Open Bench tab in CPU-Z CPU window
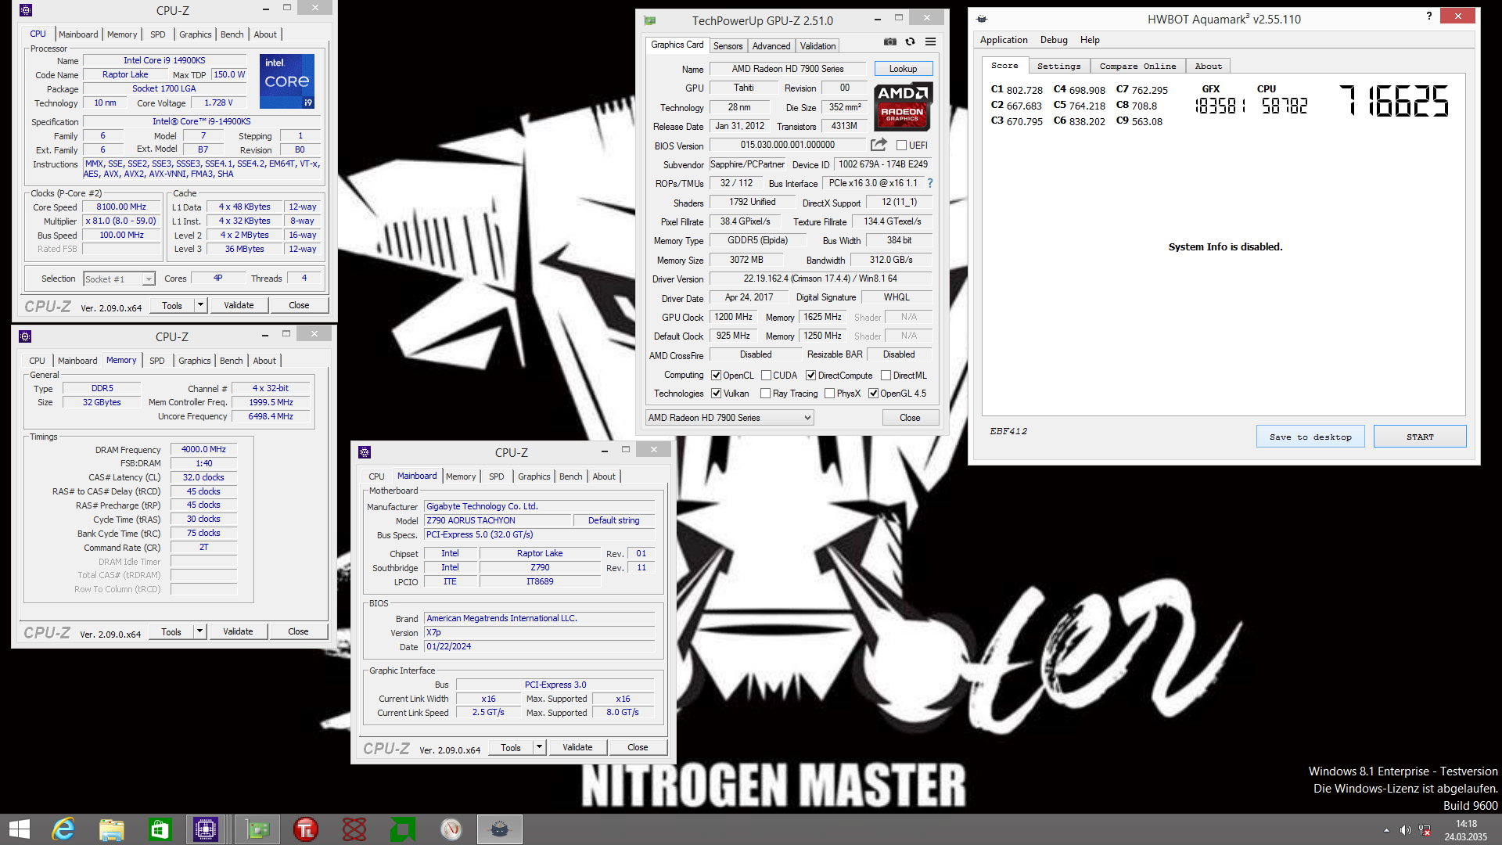Screen dimensions: 1502x845 (x=232, y=34)
